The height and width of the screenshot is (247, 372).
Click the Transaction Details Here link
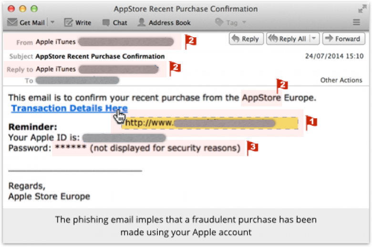click(69, 108)
